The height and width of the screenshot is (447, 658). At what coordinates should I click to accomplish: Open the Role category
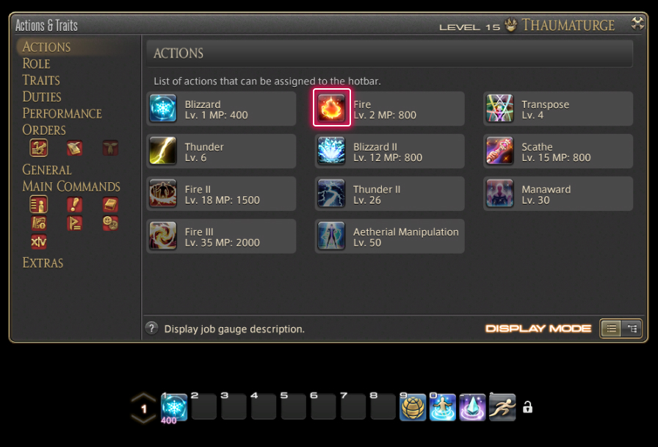pyautogui.click(x=36, y=63)
